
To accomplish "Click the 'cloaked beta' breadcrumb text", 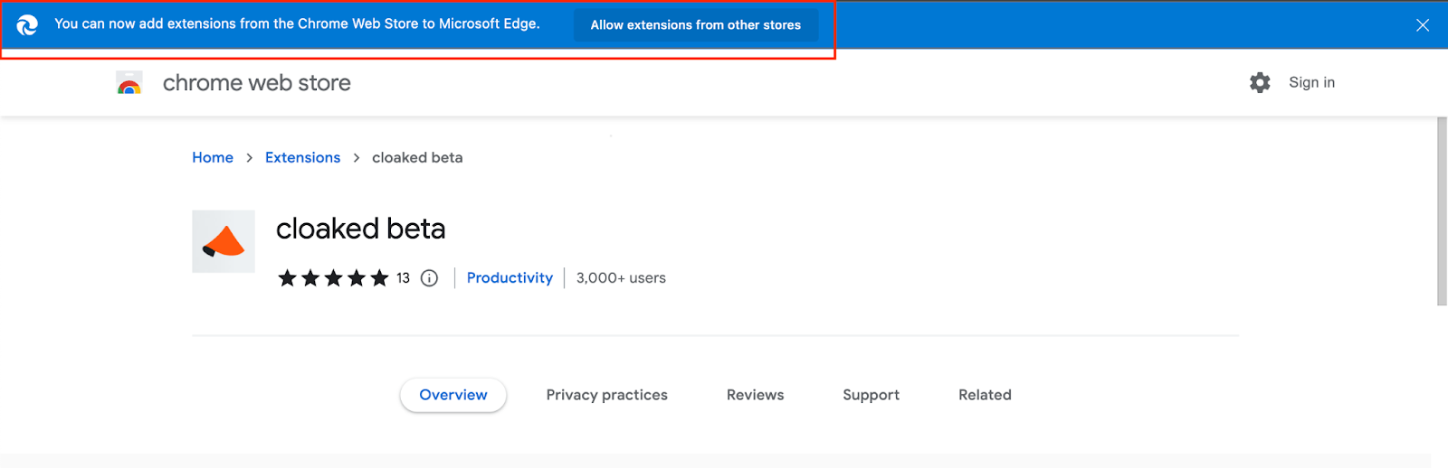I will point(417,157).
